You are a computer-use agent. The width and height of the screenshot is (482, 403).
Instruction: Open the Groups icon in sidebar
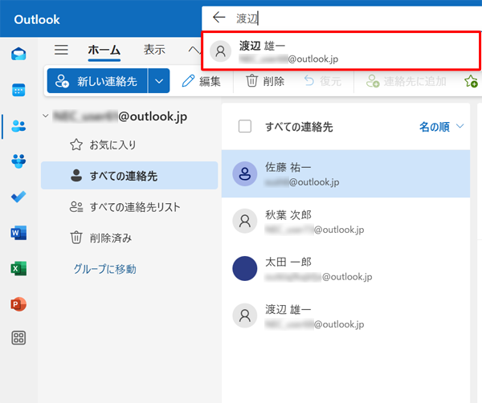pyautogui.click(x=18, y=161)
